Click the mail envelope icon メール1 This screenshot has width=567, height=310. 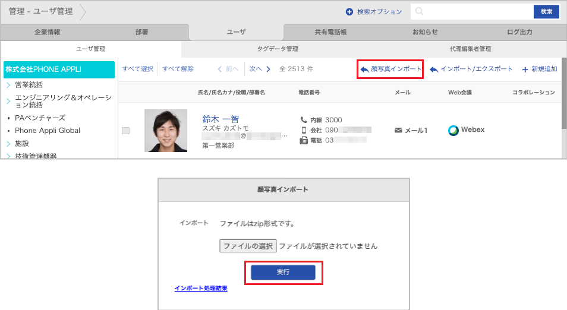click(398, 130)
